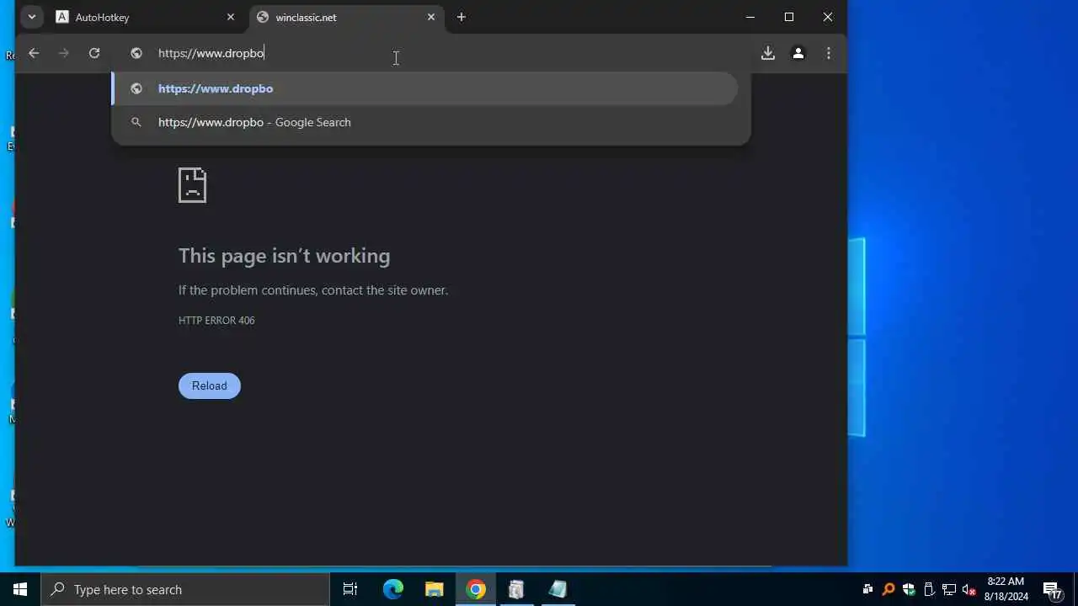Open Task View on the taskbar
This screenshot has height=606, width=1078.
point(350,589)
